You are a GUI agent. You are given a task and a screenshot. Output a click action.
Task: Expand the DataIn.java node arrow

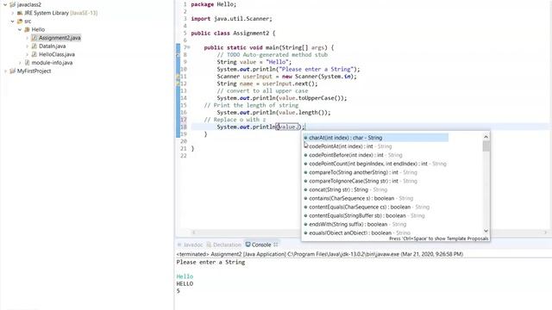pos(27,46)
